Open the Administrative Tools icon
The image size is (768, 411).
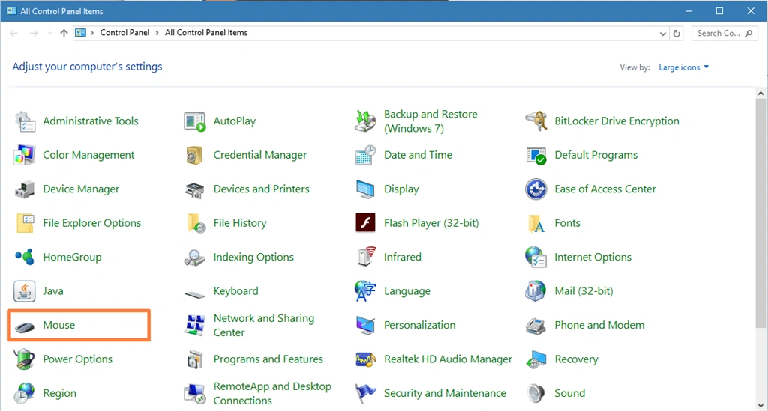(25, 121)
